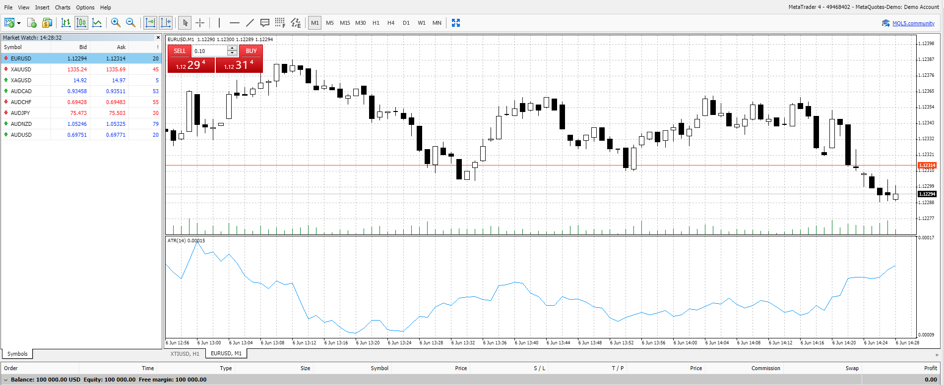
Task: Select the equidistant channel tool
Action: pyautogui.click(x=296, y=23)
